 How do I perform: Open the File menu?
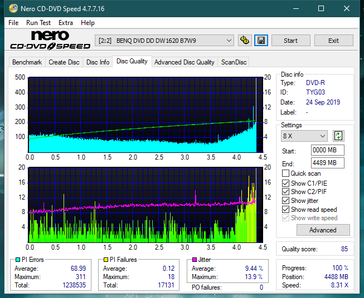click(x=13, y=23)
